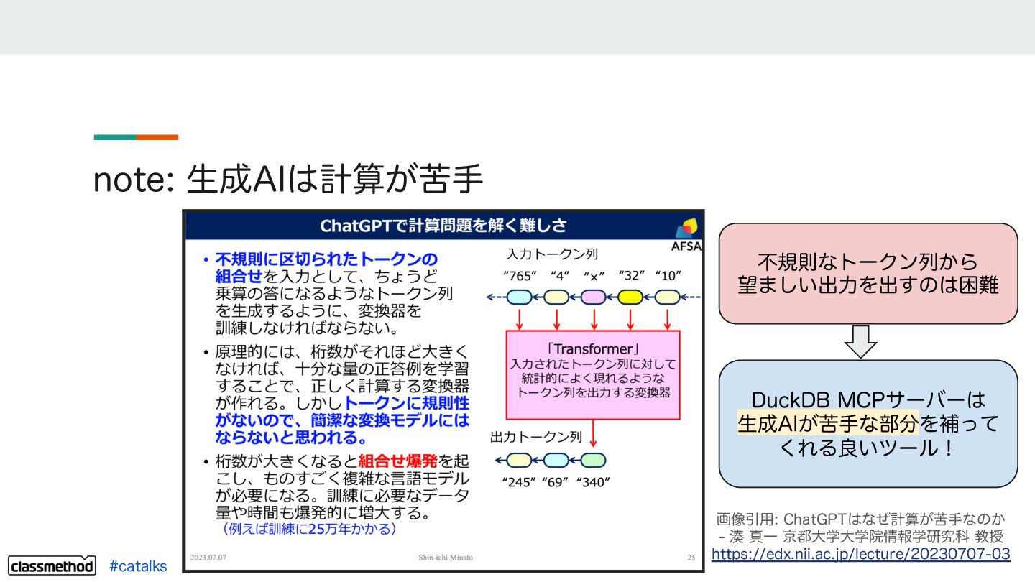Click the author name 'Shin-ichi Minato'
The height and width of the screenshot is (582, 1035).
tap(446, 558)
